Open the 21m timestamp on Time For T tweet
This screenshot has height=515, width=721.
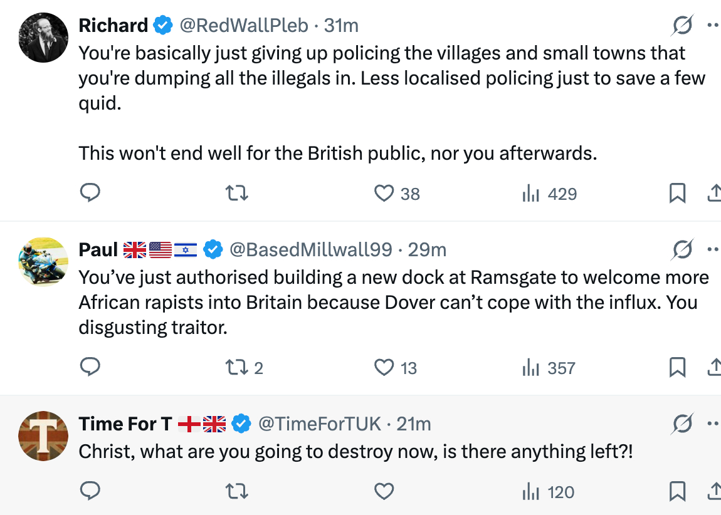413,424
